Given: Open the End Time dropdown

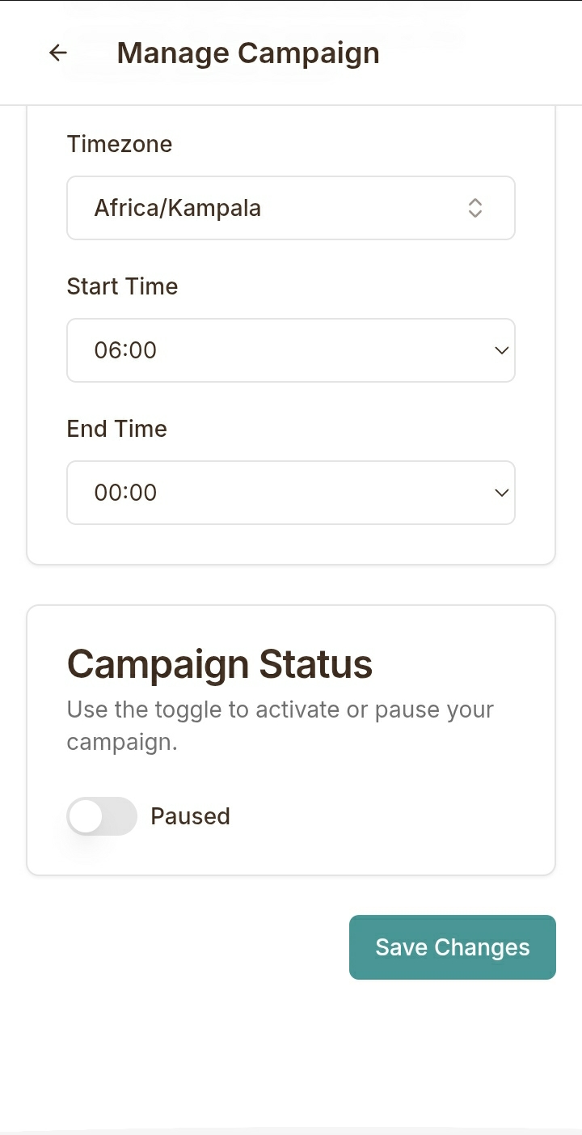Looking at the screenshot, I should coord(291,493).
